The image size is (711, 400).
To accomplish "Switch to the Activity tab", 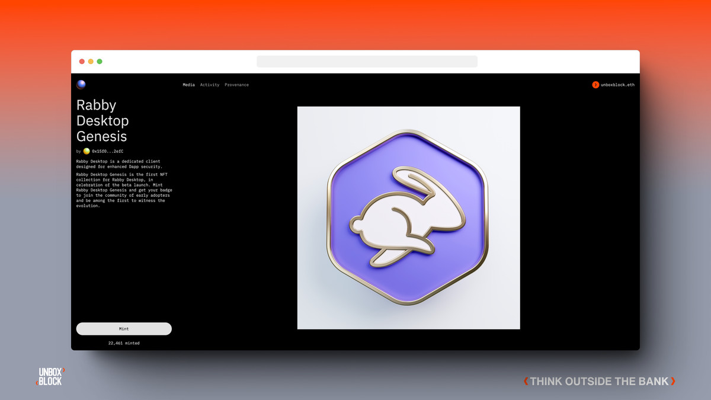I will (210, 85).
